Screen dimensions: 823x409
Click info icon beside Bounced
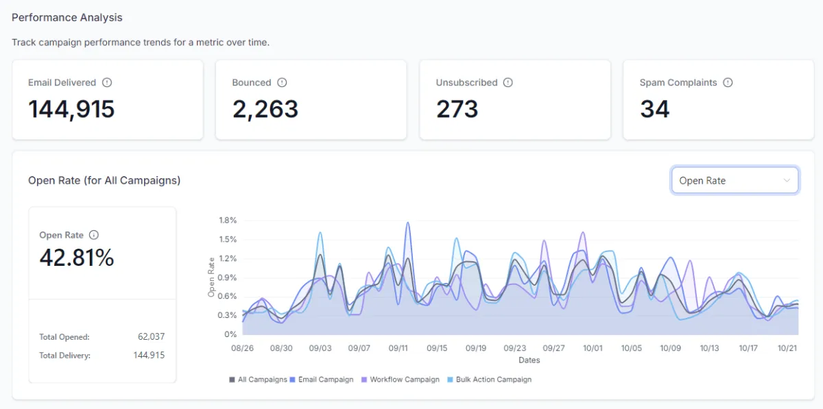click(x=282, y=82)
